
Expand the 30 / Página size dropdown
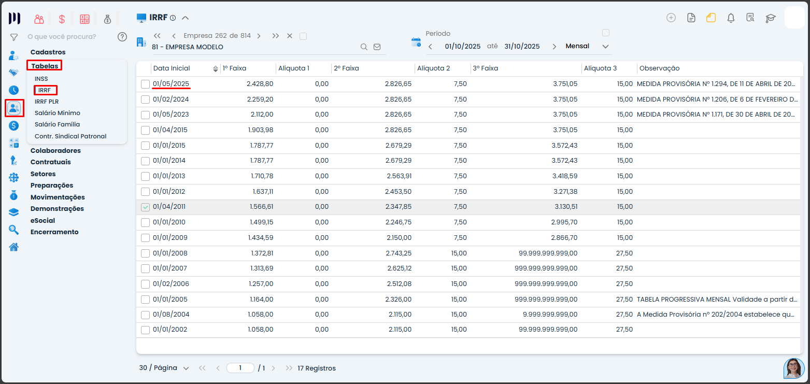164,368
